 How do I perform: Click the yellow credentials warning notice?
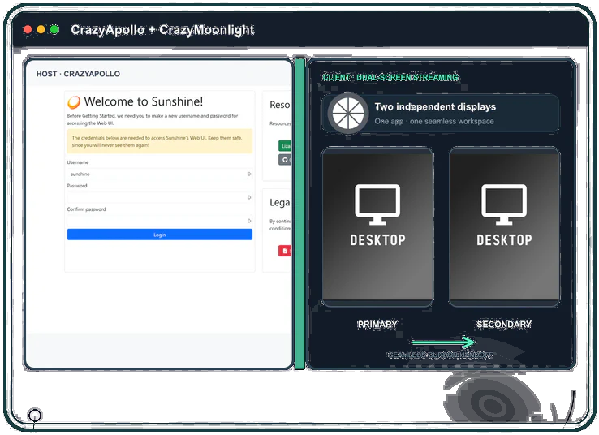click(x=159, y=141)
